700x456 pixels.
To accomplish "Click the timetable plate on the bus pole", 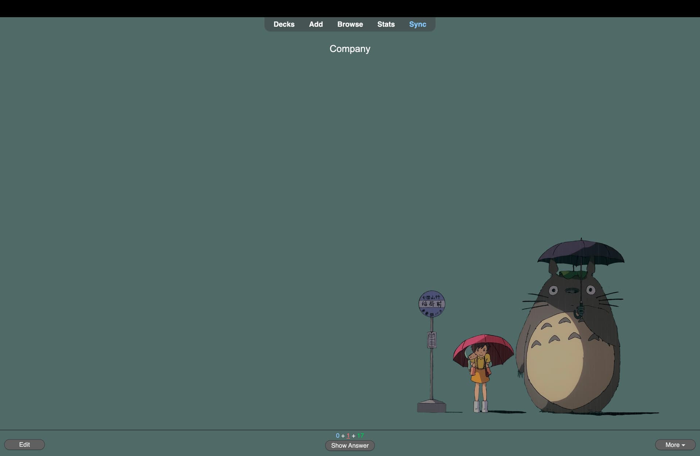I will 432,340.
